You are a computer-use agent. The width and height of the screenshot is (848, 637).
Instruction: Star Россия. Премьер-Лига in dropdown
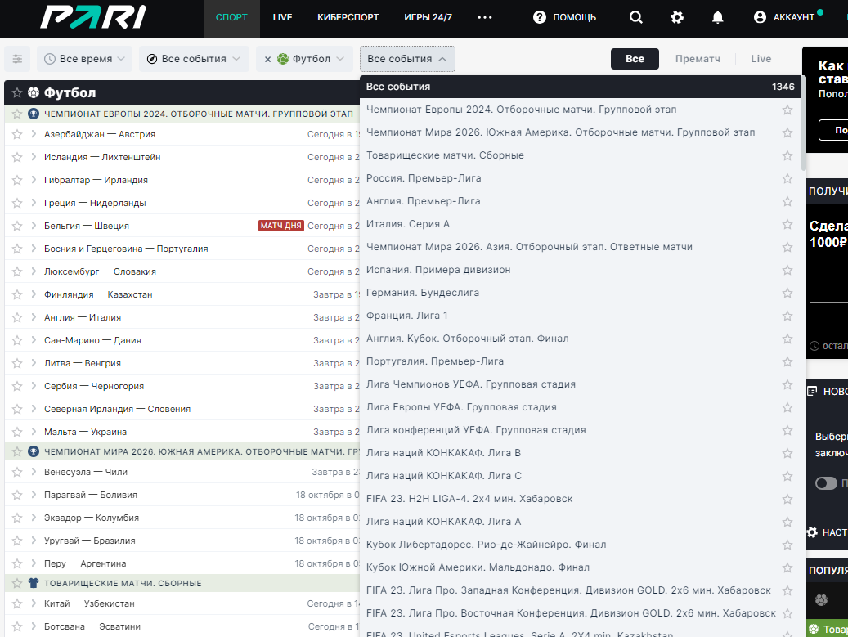click(x=787, y=178)
